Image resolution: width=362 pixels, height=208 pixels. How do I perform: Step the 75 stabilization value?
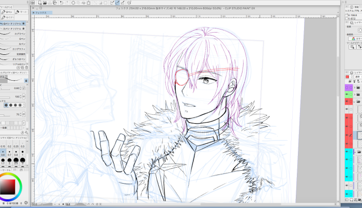(21, 114)
